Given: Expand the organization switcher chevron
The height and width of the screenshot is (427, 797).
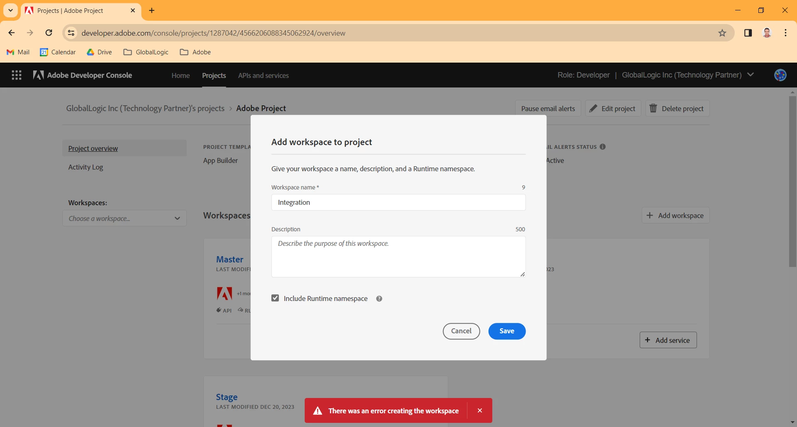Looking at the screenshot, I should tap(751, 75).
